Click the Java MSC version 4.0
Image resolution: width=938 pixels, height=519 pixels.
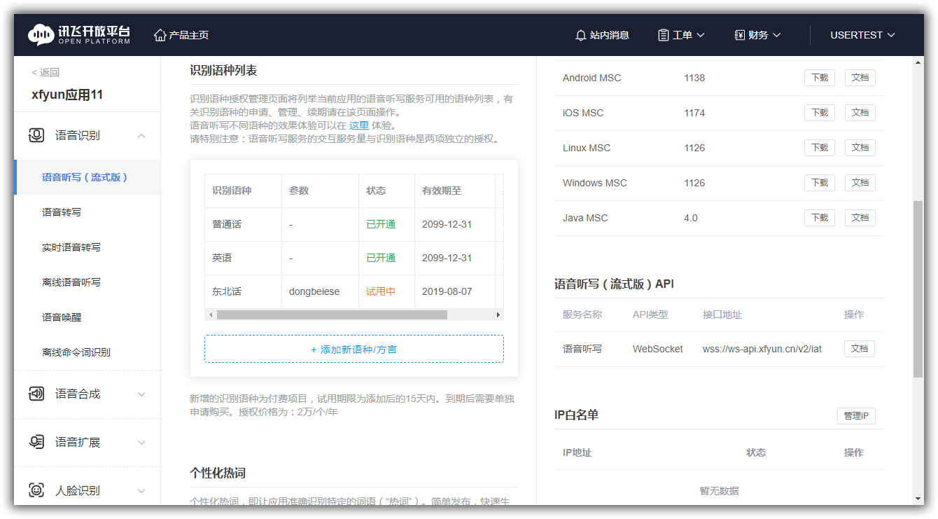(691, 218)
